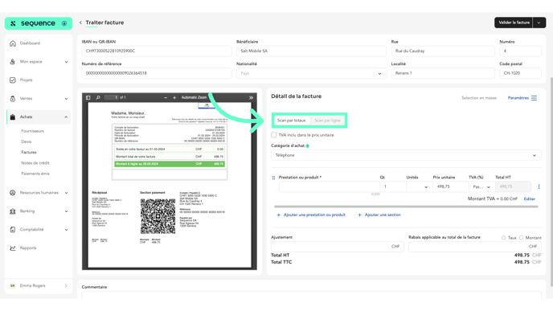Click the Valider la facture button
The image size is (553, 311).
coord(514,23)
